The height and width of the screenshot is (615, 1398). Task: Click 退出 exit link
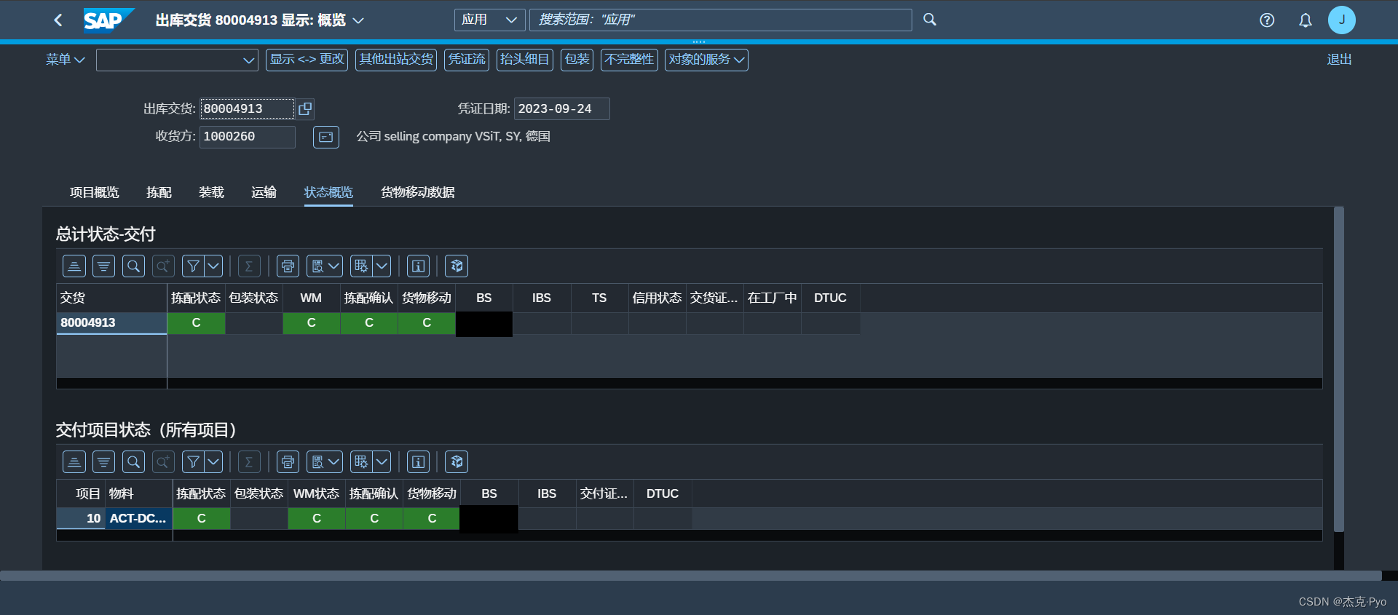(x=1339, y=60)
